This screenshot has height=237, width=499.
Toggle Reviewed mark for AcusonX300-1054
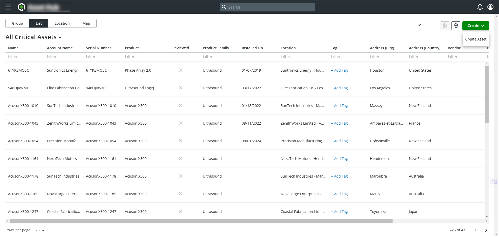click(x=181, y=141)
